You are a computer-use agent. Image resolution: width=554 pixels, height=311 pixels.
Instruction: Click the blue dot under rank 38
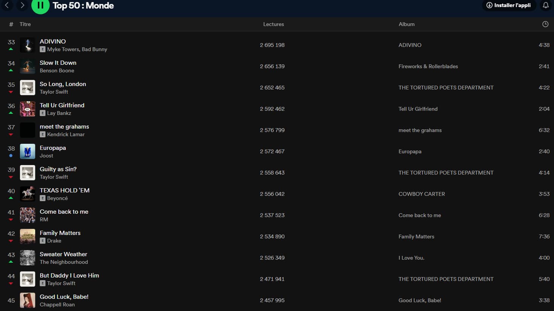[x=11, y=155]
